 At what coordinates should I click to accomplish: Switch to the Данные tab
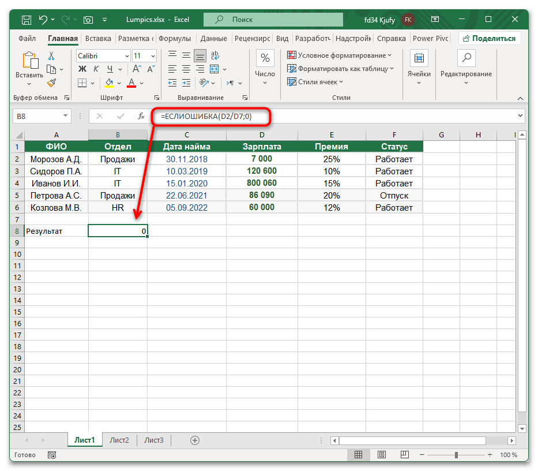coord(214,39)
